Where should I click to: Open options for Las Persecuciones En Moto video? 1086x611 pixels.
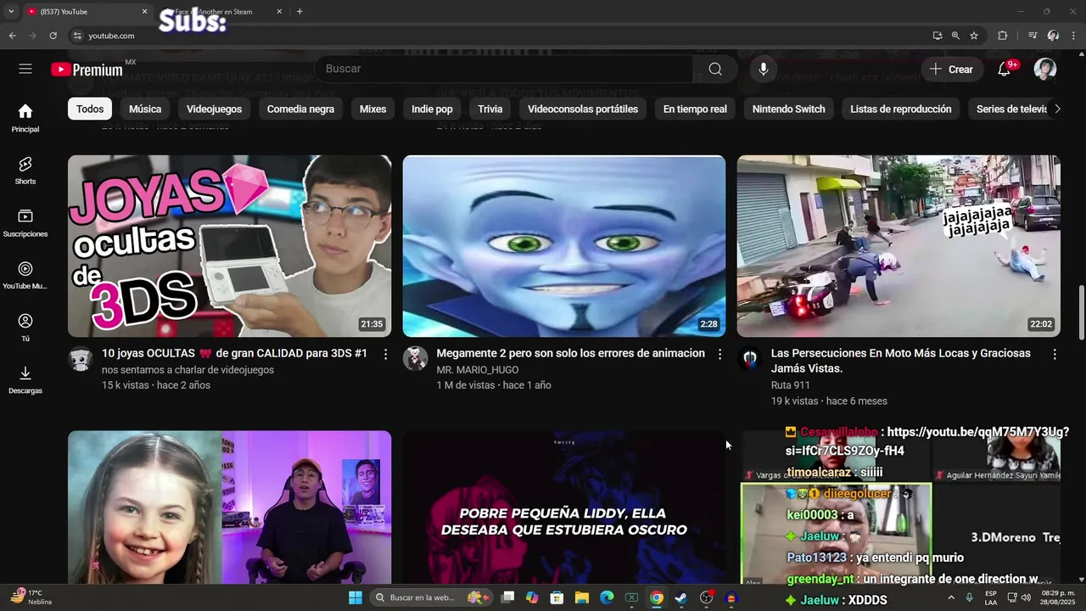(x=1055, y=354)
